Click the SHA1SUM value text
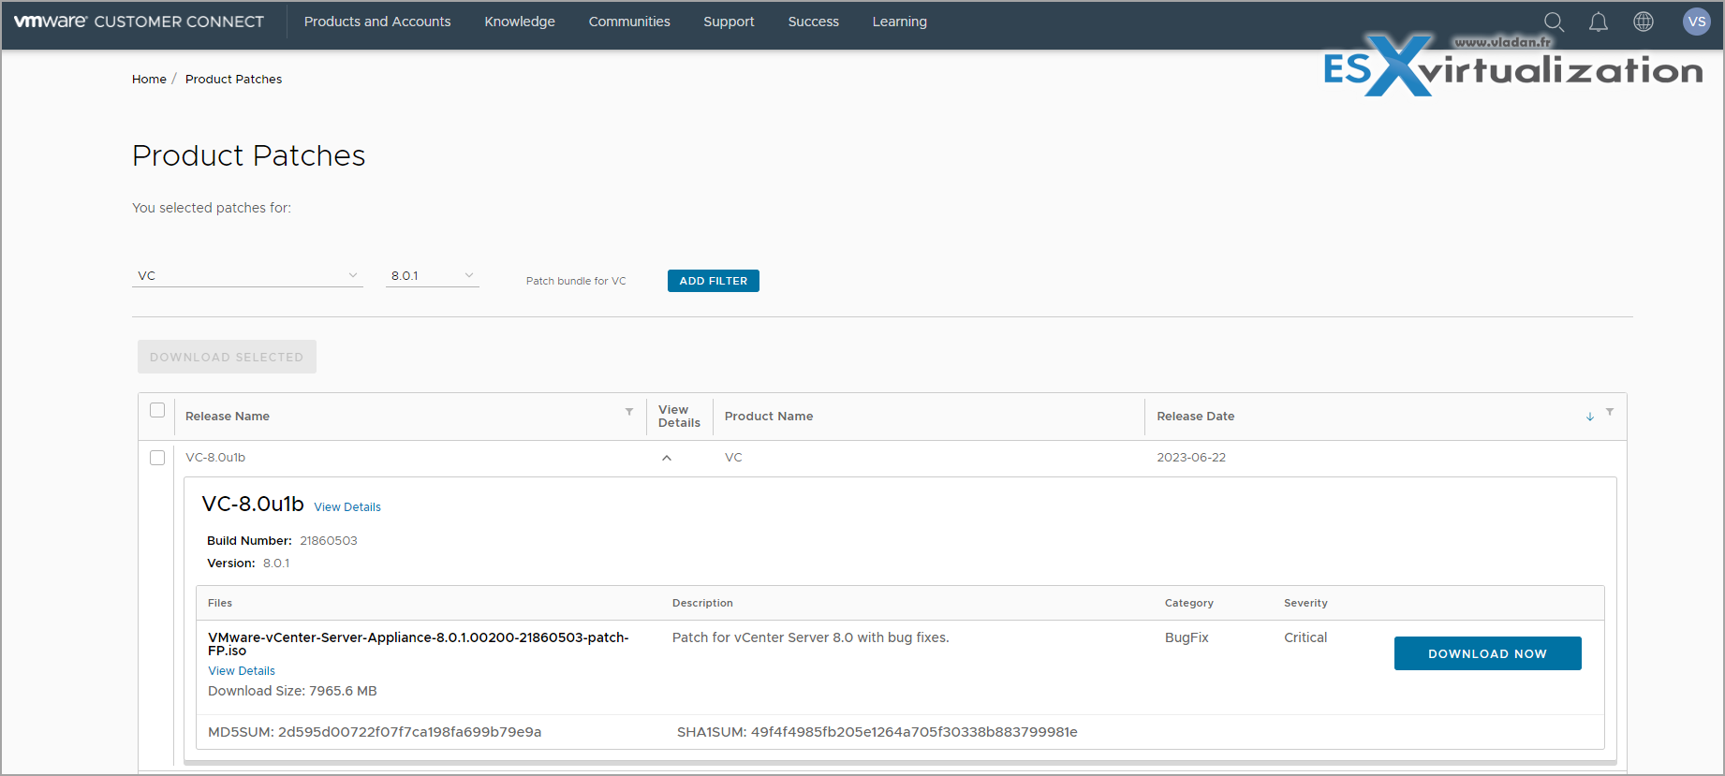Screen dimensions: 1725x776 [914, 732]
